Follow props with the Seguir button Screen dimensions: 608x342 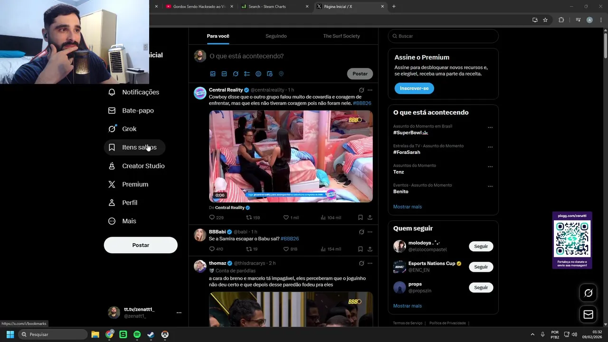pyautogui.click(x=481, y=287)
